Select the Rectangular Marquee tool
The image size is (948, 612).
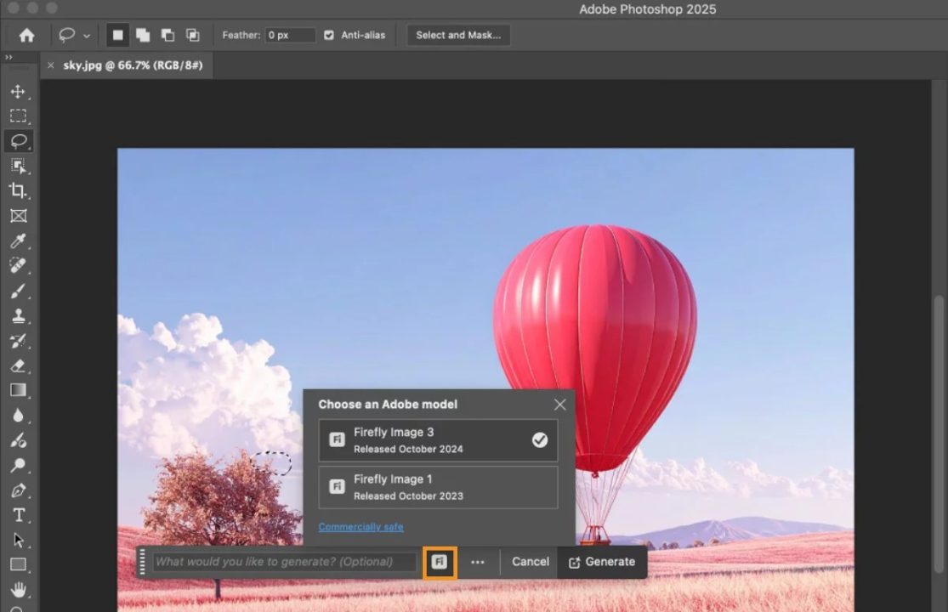pos(18,116)
